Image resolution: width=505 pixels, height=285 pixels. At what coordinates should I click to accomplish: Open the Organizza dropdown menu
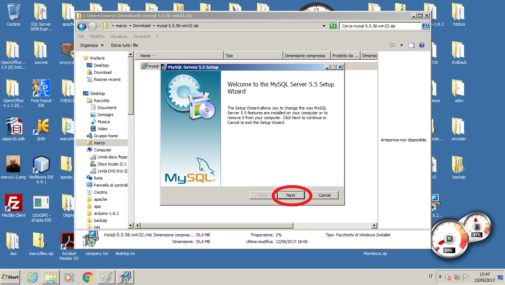click(x=92, y=45)
